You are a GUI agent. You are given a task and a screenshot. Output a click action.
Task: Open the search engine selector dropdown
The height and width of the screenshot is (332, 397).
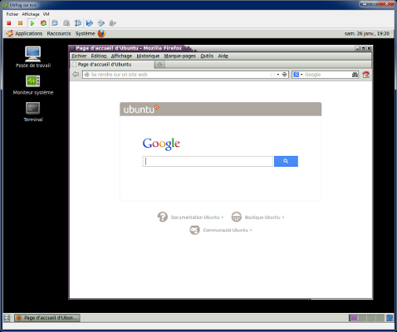[x=297, y=75]
